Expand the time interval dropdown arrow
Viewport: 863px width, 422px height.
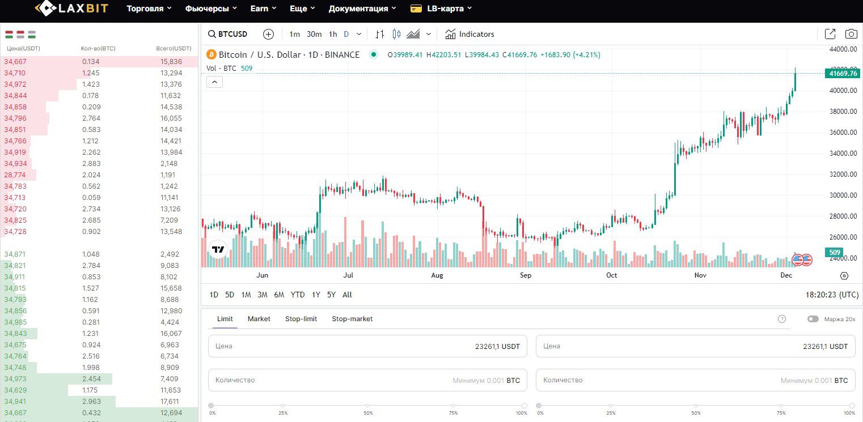click(359, 34)
